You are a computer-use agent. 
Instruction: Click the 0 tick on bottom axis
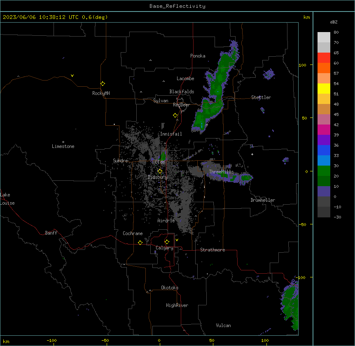(x=159, y=340)
